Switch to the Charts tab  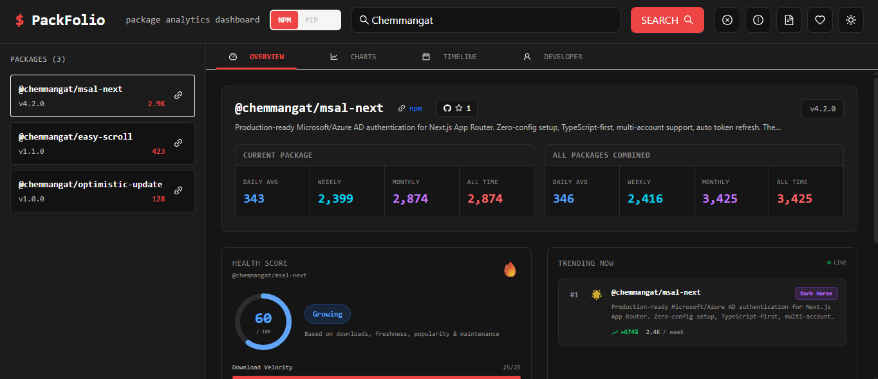coord(363,57)
